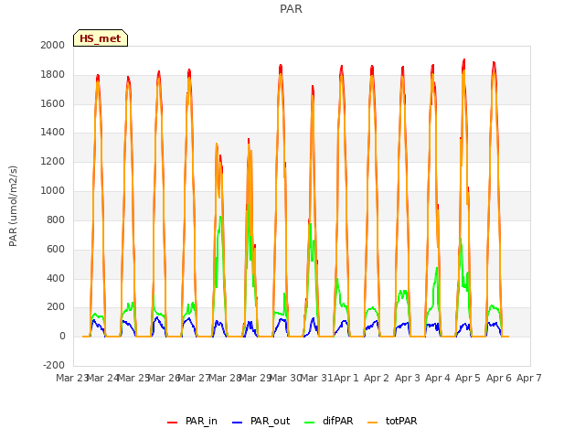585x439 pixels.
Task: Click the Mar 23 x-axis date label
Action: click(71, 378)
